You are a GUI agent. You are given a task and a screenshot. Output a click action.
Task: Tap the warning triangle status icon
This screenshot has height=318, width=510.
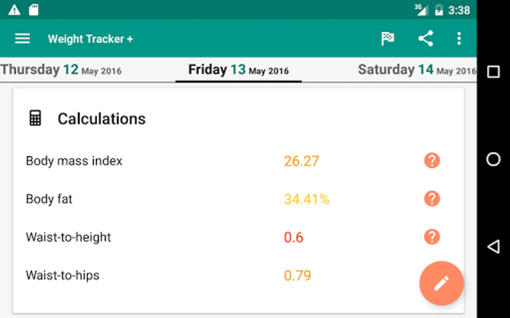point(14,10)
